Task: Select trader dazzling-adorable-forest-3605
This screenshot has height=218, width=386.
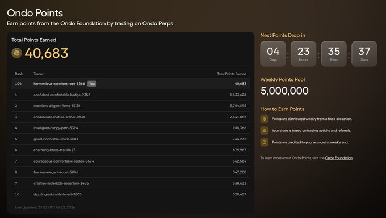Action: (x=57, y=194)
